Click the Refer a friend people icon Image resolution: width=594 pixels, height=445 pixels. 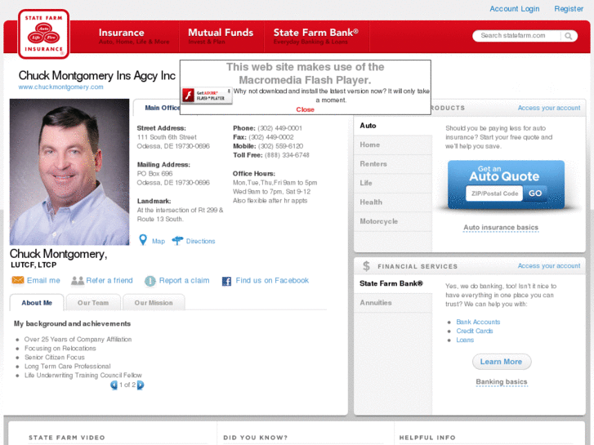pos(78,281)
